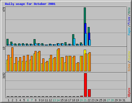Click the orange sites bar for day 19
Image resolution: width=132 pixels, height=103 pixels.
tap(78, 67)
